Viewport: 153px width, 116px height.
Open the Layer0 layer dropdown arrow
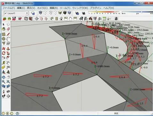[27, 13]
